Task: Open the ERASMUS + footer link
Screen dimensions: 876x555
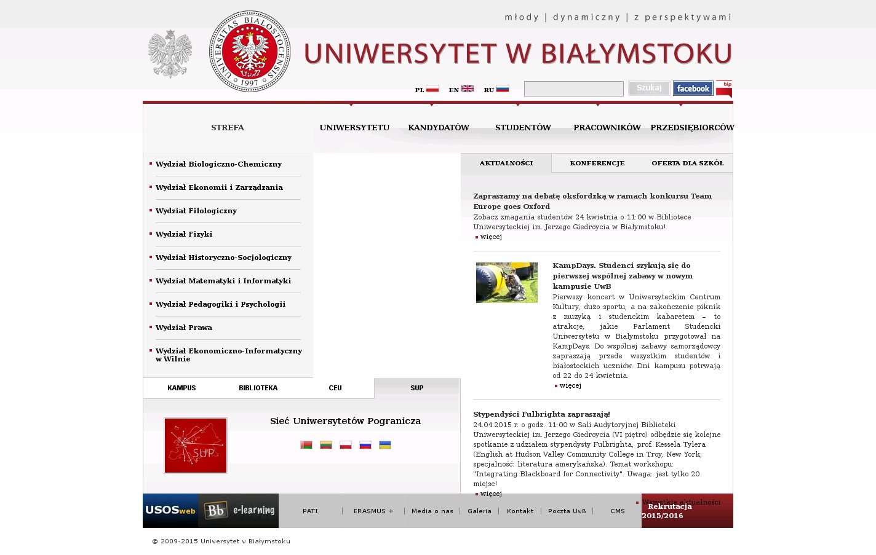Action: pyautogui.click(x=373, y=511)
